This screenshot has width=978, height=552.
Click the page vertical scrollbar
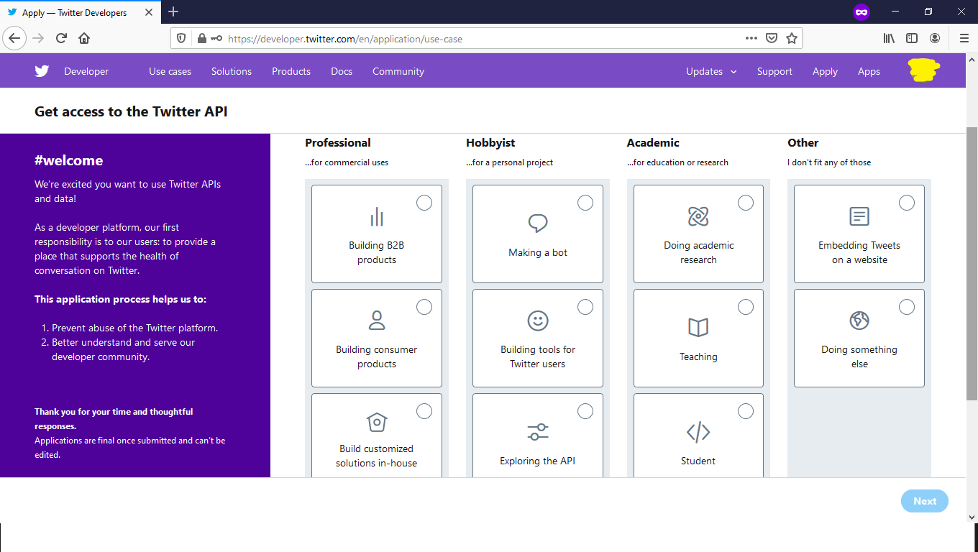coord(972,263)
